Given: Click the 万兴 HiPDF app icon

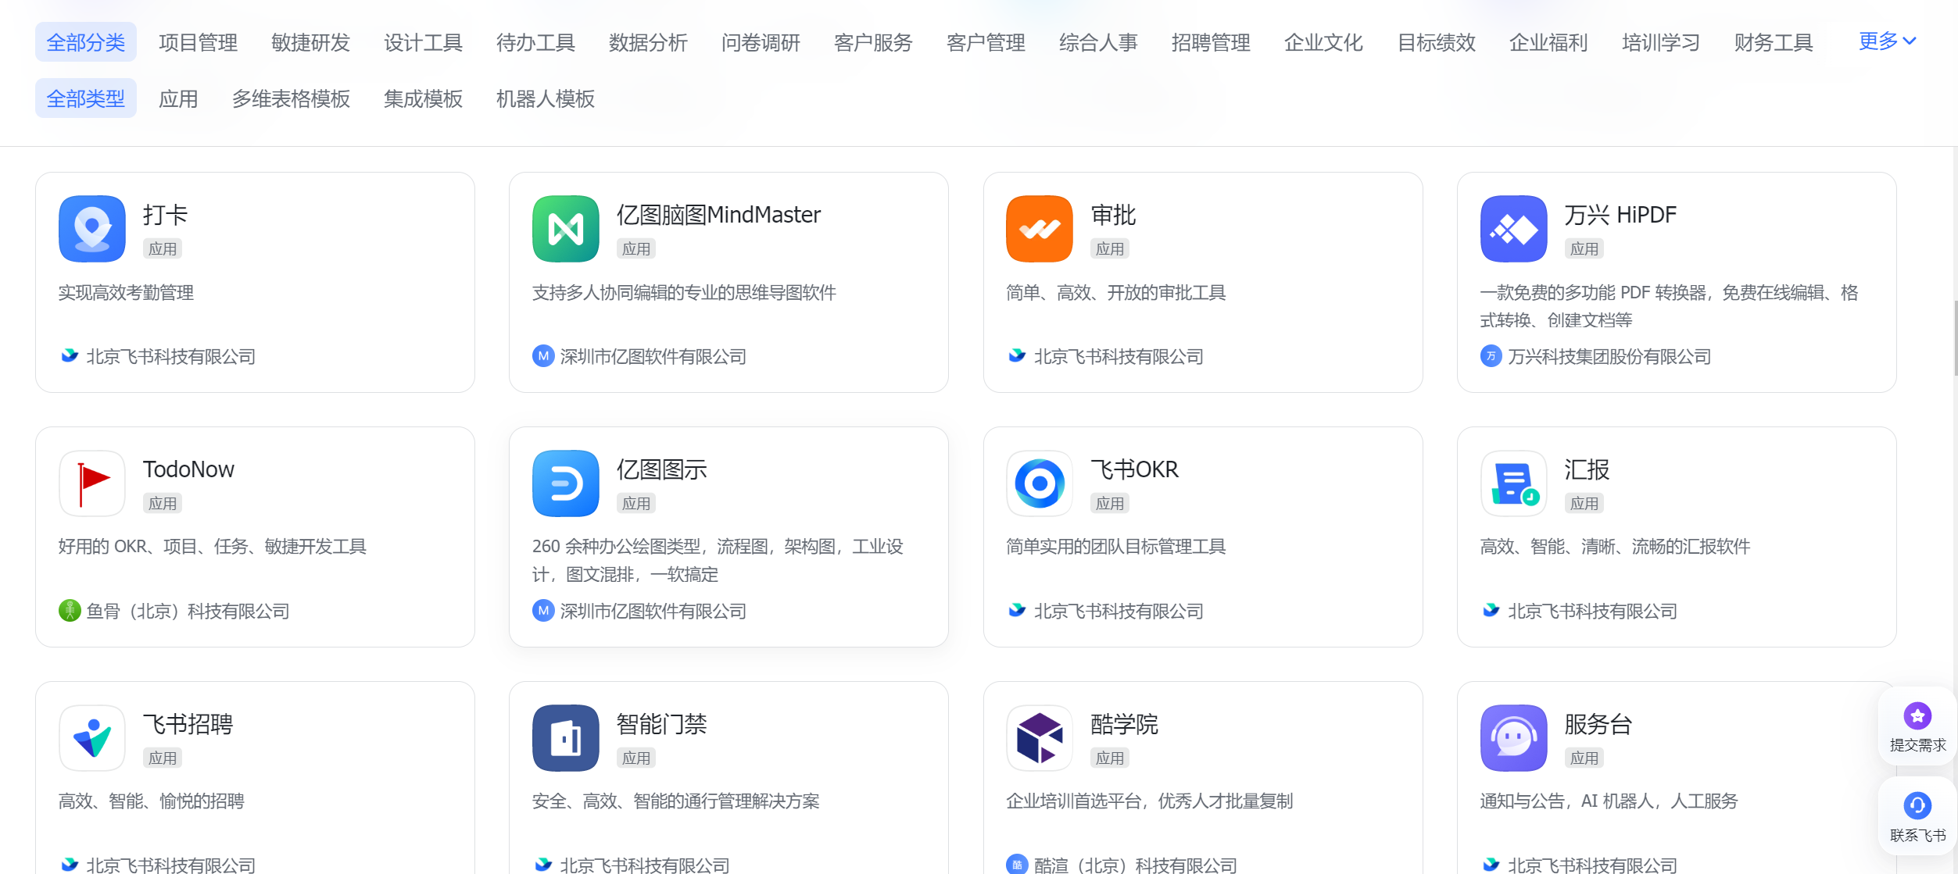Looking at the screenshot, I should [1513, 229].
